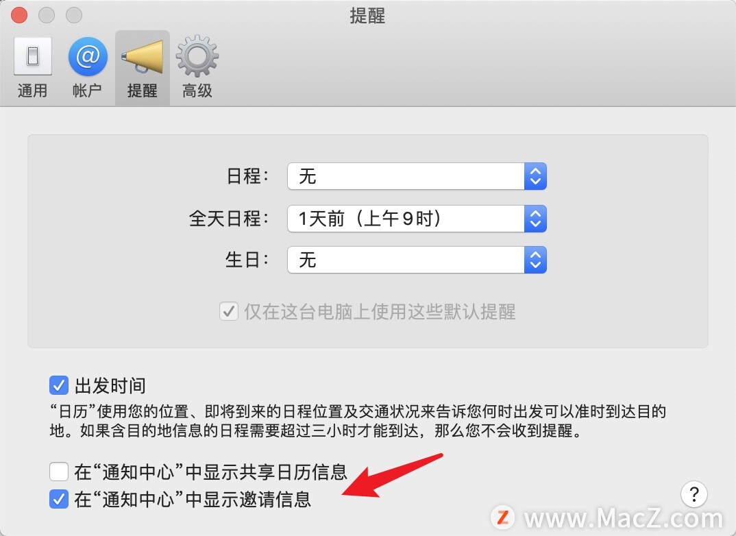Screen dimensions: 736x536
Task: Disable the 出发时间 checkbox
Action: tap(59, 385)
